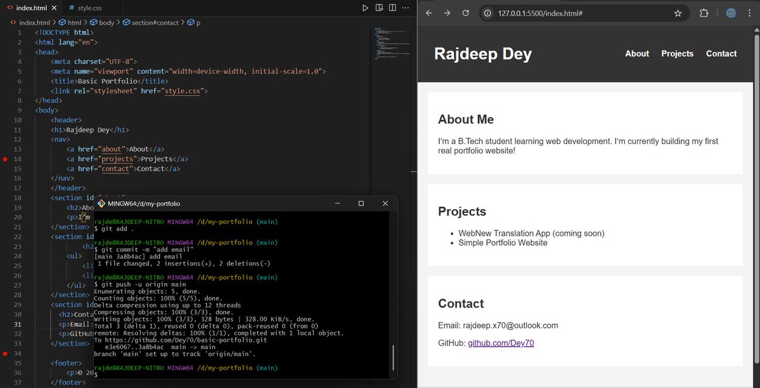Open the browser Extensions puzzle icon

[x=704, y=13]
